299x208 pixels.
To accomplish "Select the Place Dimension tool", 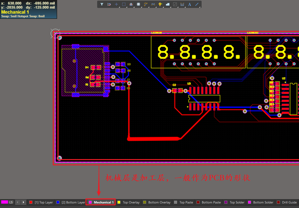I will (x=182, y=4).
